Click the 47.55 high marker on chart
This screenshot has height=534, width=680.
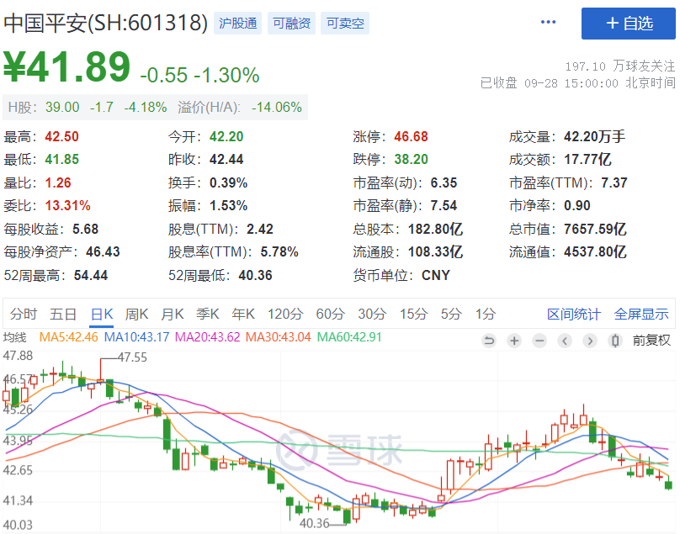pyautogui.click(x=132, y=357)
